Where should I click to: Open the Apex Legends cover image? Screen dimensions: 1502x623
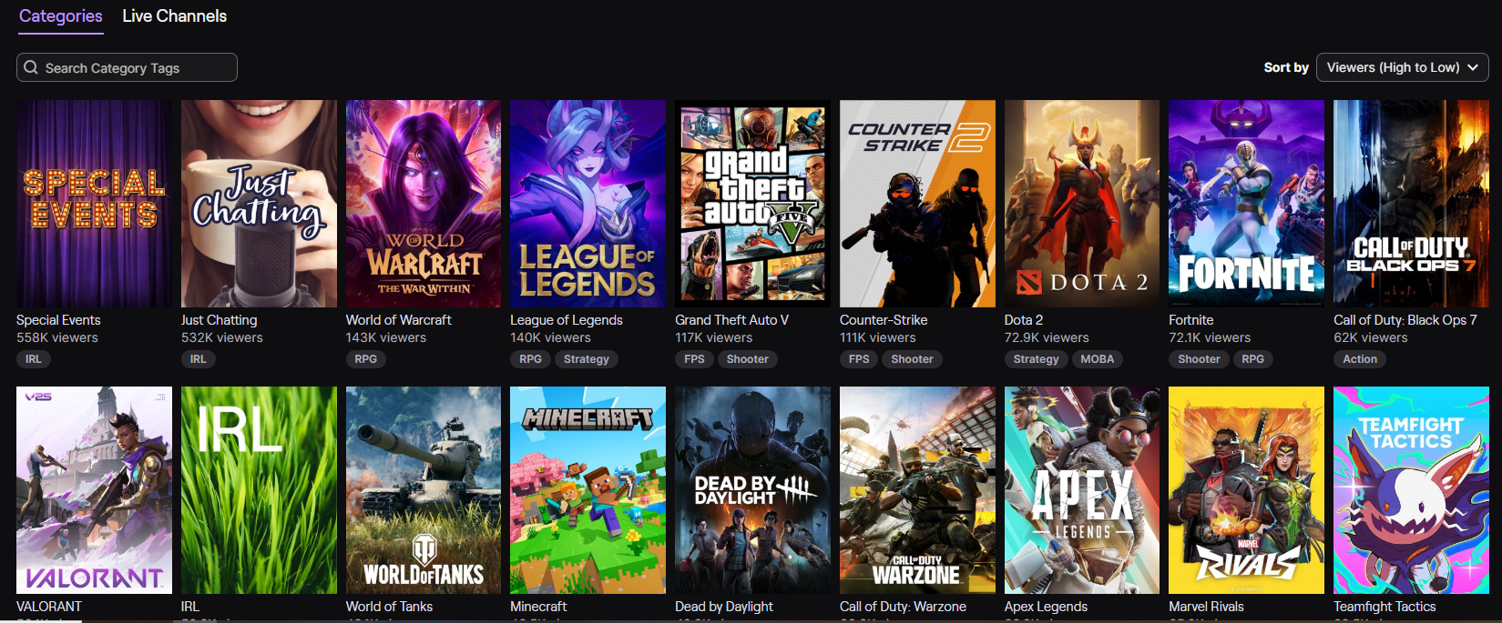coord(1082,490)
